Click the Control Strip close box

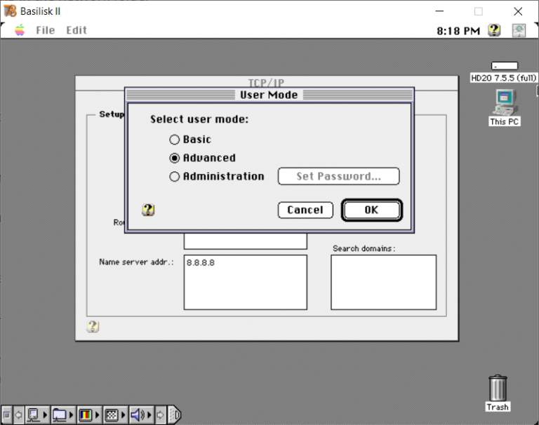pyautogui.click(x=6, y=415)
